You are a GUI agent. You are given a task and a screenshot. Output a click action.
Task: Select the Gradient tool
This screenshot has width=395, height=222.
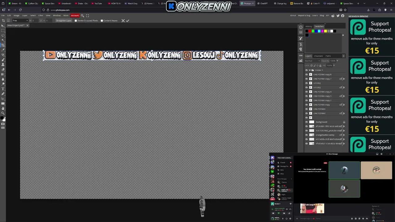pos(3,74)
